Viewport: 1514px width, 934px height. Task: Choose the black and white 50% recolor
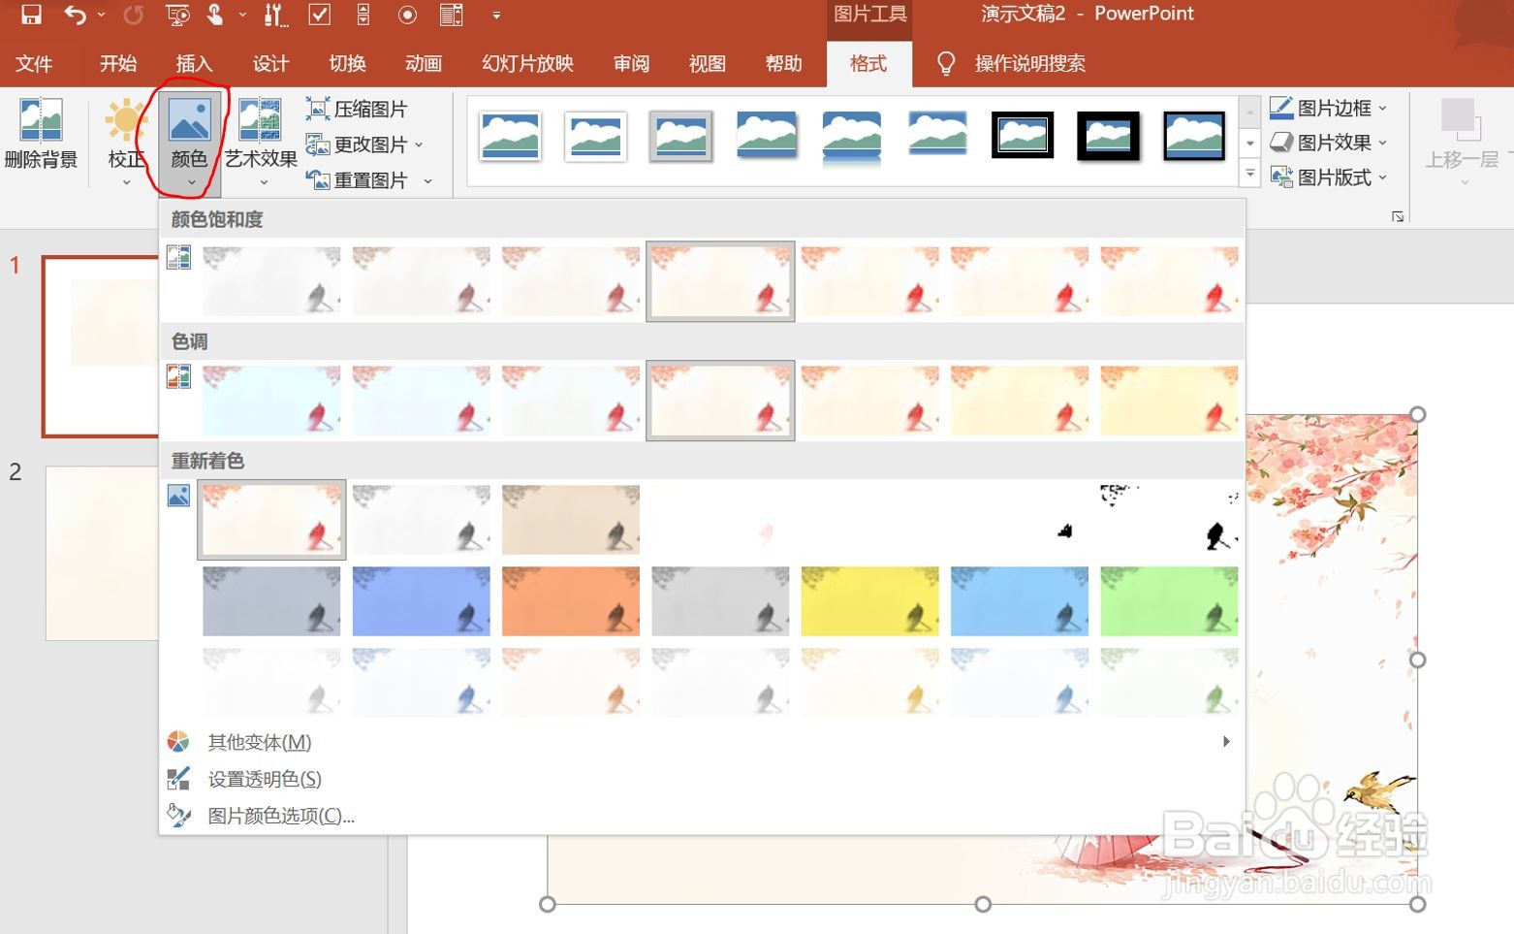tap(1020, 519)
